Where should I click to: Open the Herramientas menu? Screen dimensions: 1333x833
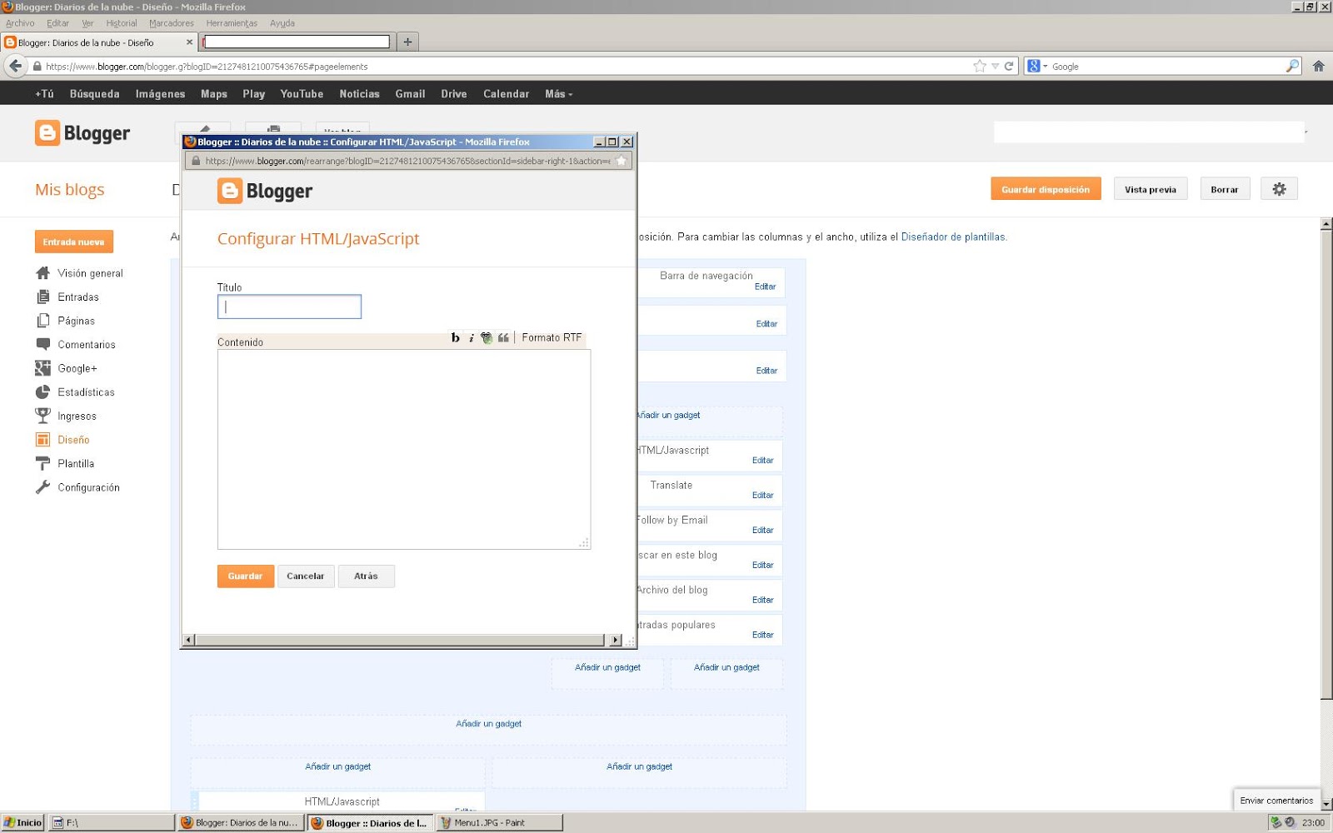click(x=232, y=23)
